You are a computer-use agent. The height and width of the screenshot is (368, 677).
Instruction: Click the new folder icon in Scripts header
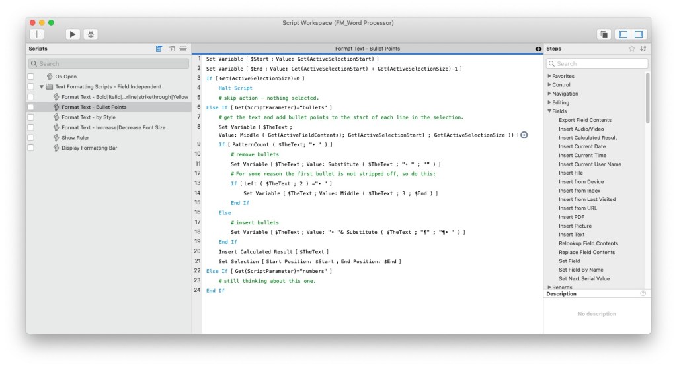pos(171,49)
